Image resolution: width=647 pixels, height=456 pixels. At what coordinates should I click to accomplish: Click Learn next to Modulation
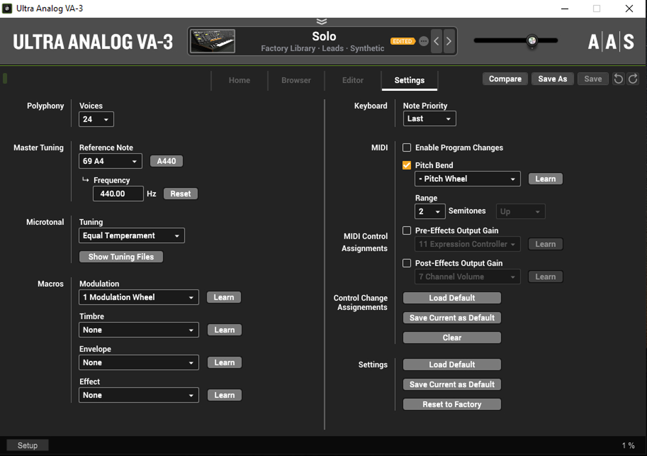coord(224,297)
